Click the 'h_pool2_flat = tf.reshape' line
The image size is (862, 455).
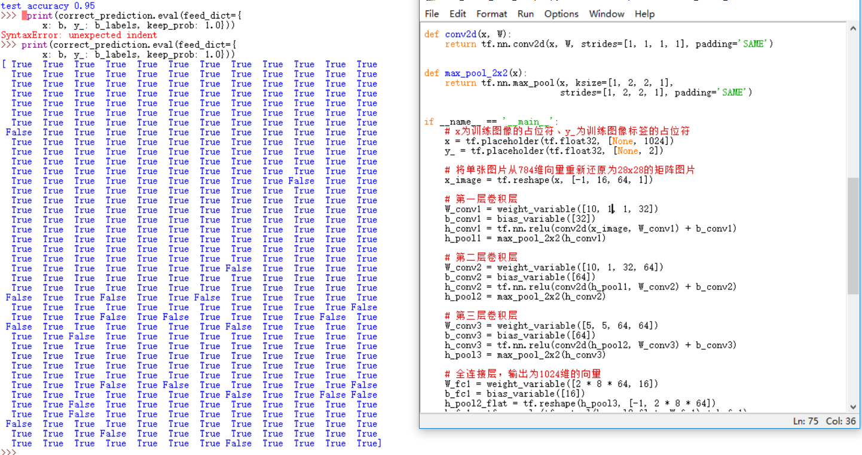click(580, 404)
